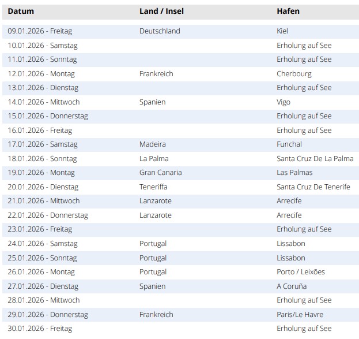This screenshot has height=339, width=359.
Task: Click the Hafen column header
Action: click(x=288, y=12)
